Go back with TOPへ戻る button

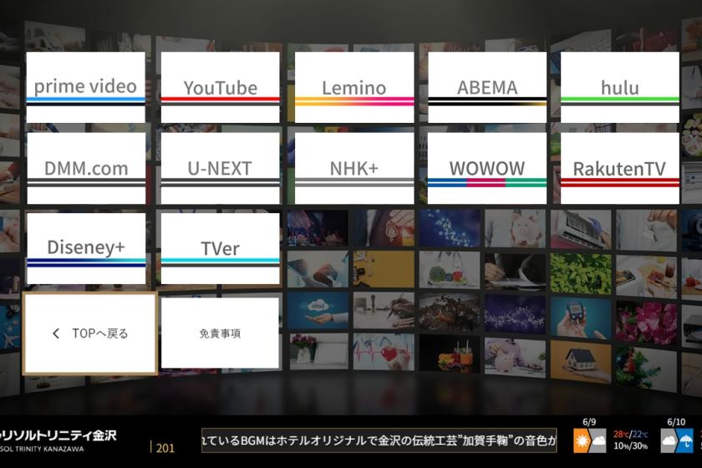(90, 333)
